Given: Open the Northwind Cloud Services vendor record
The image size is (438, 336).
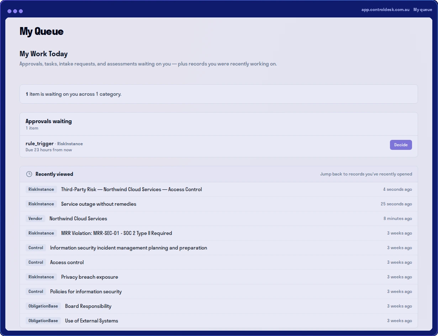Looking at the screenshot, I should [x=218, y=219].
